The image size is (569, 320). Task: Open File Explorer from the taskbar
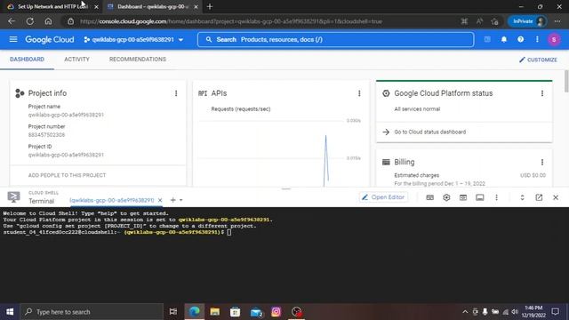pyautogui.click(x=215, y=312)
